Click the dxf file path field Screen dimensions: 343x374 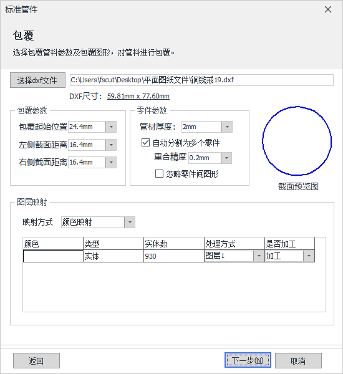(x=201, y=80)
